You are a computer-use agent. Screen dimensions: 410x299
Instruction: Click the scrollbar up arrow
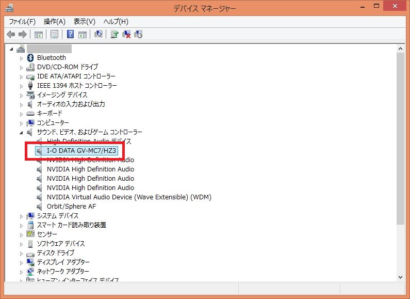tap(400, 49)
